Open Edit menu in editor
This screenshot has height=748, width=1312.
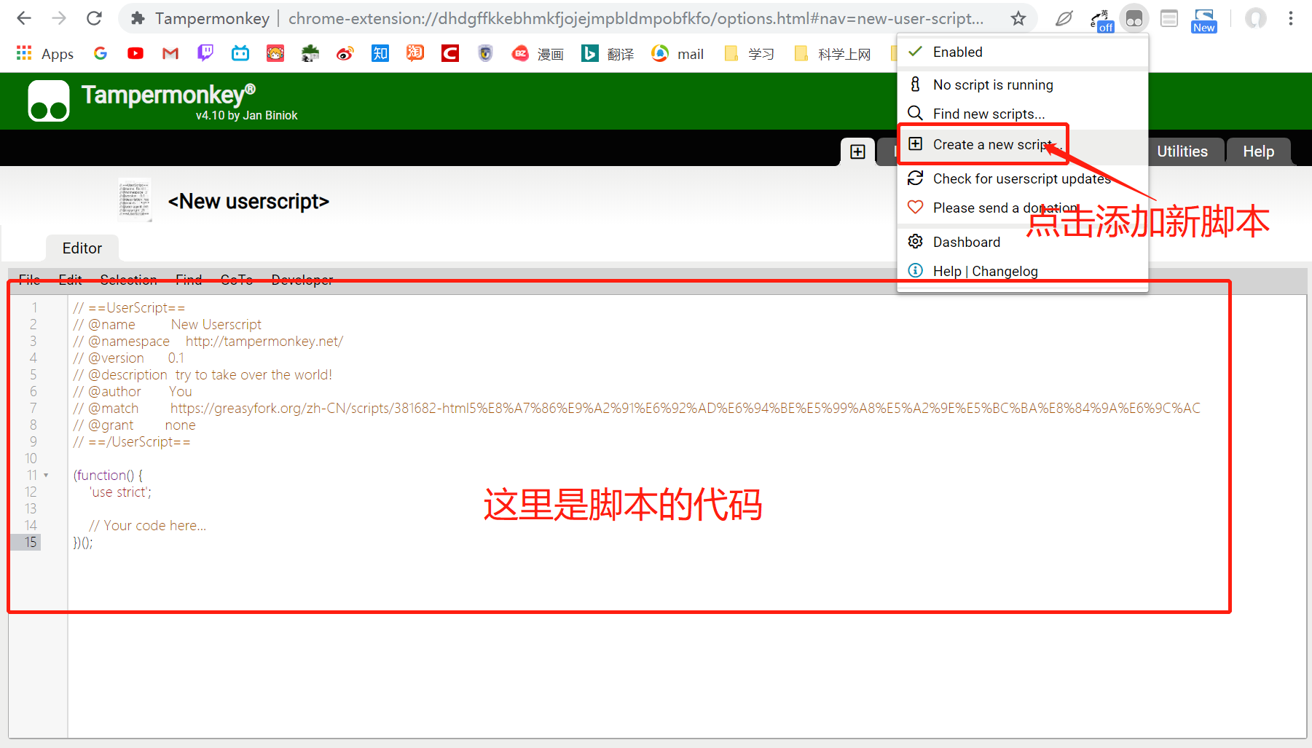pyautogui.click(x=70, y=280)
